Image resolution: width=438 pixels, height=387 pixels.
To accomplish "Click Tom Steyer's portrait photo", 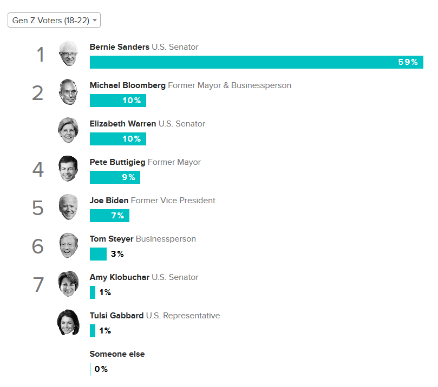I will coord(68,245).
